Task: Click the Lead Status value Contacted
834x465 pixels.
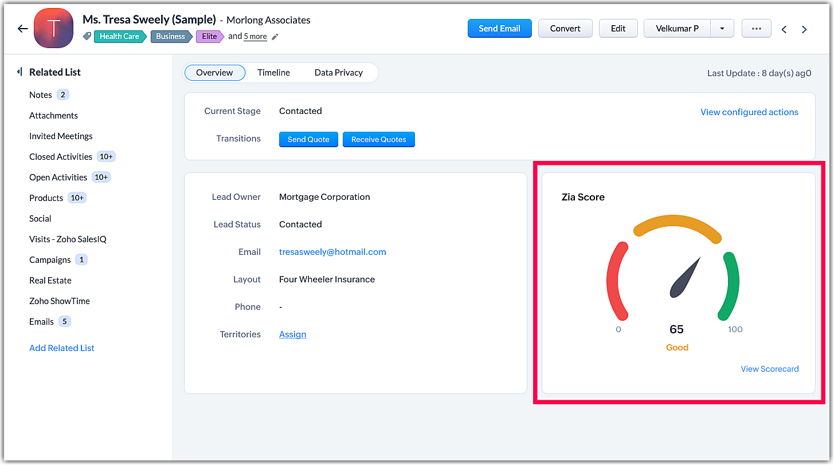Action: click(x=300, y=224)
